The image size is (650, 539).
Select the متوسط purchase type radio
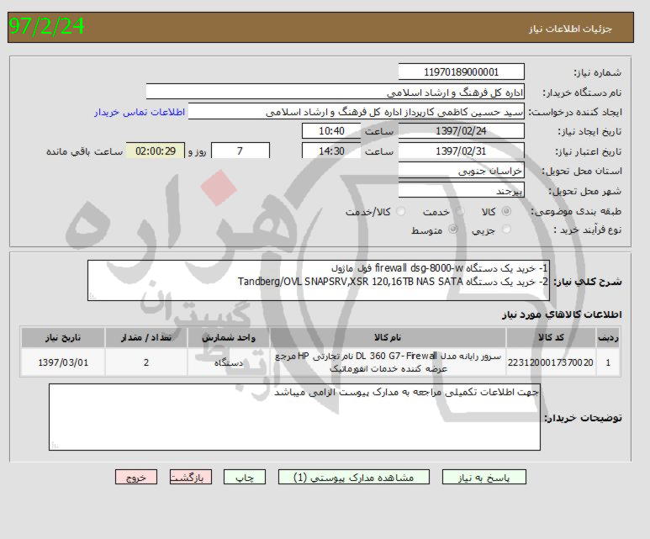click(453, 230)
